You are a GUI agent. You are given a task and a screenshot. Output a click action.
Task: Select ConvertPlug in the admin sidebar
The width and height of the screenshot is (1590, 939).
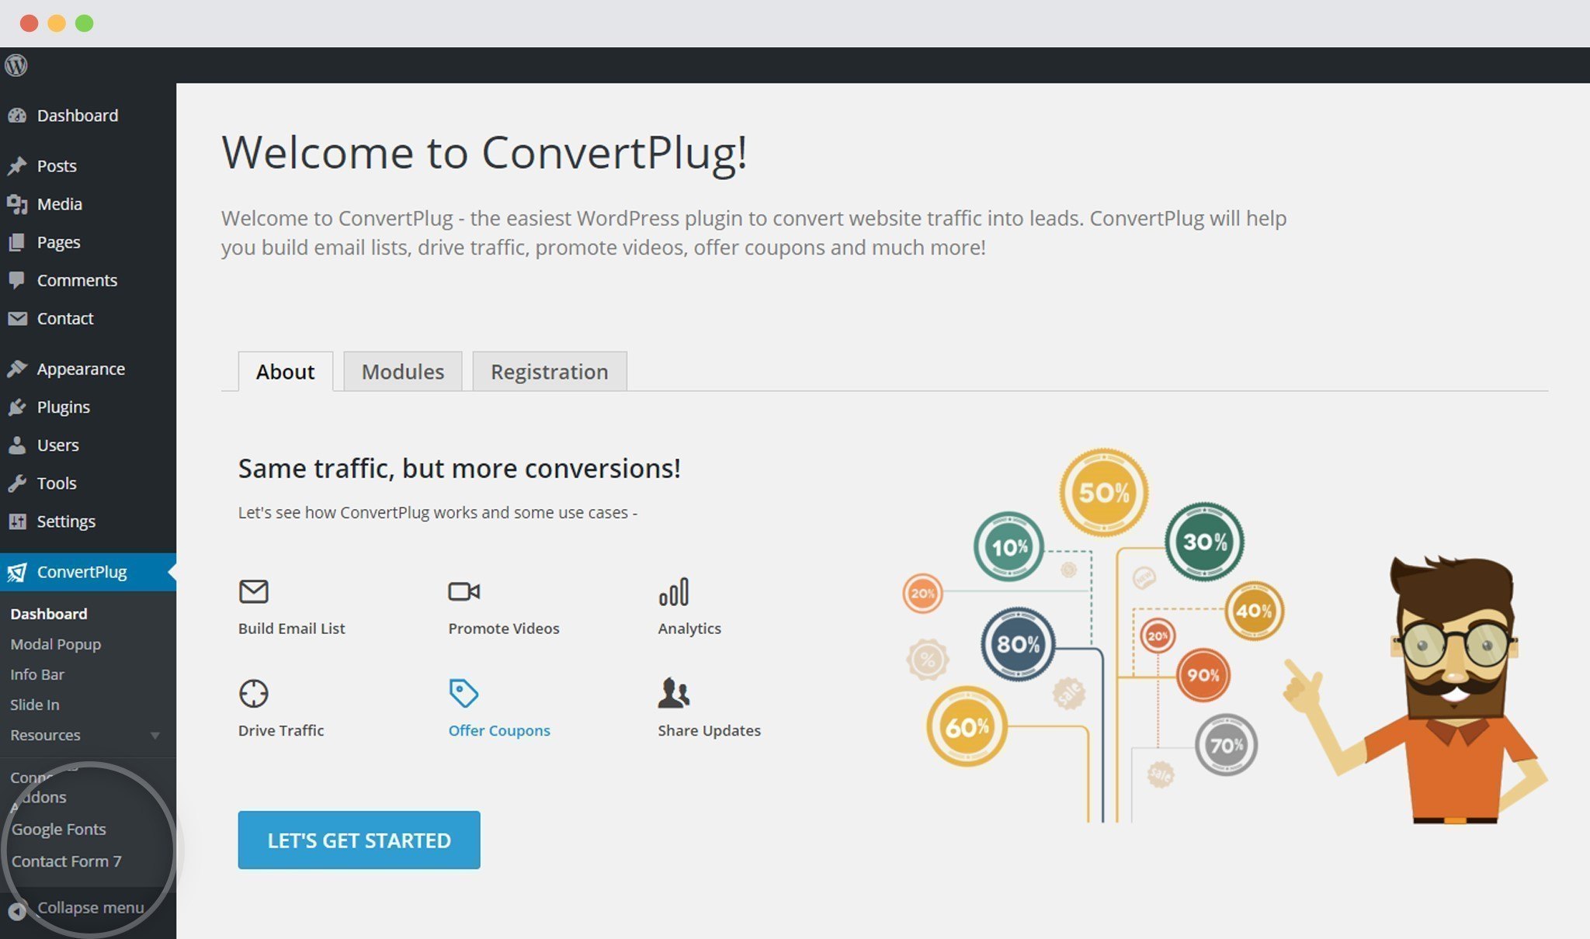point(88,572)
